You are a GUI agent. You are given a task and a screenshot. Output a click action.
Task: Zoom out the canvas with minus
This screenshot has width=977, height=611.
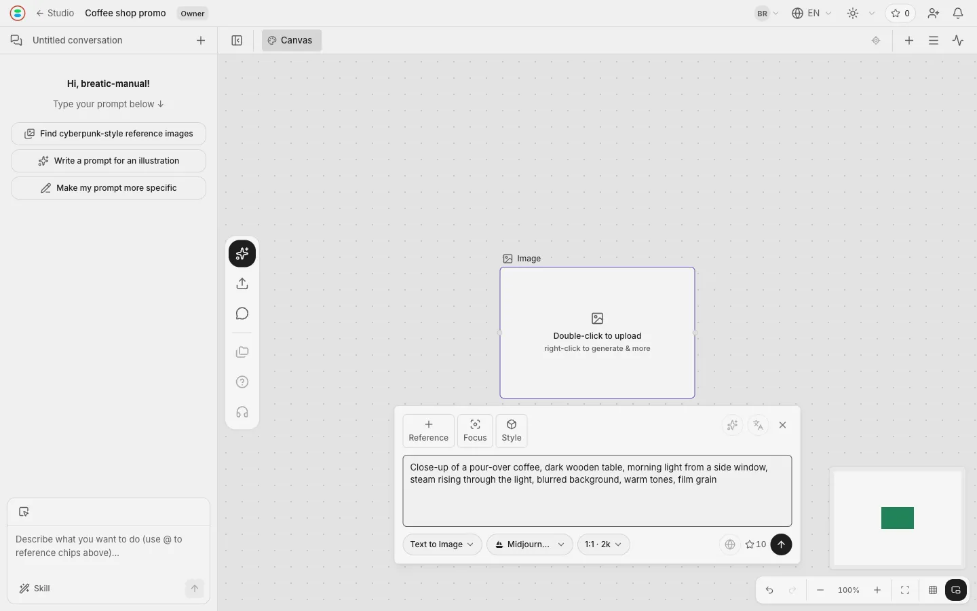[x=820, y=590]
